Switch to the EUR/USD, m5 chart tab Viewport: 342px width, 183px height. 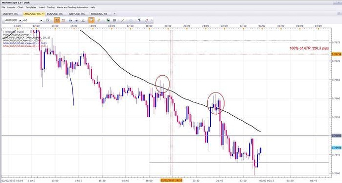pyautogui.click(x=55, y=14)
